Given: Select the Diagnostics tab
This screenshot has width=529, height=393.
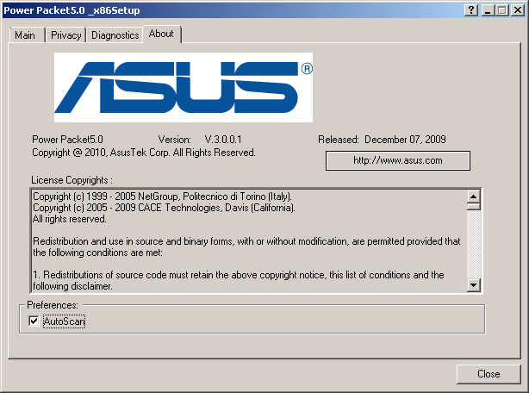Looking at the screenshot, I should [x=115, y=34].
